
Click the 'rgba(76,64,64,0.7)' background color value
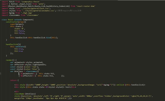click(141, 96)
